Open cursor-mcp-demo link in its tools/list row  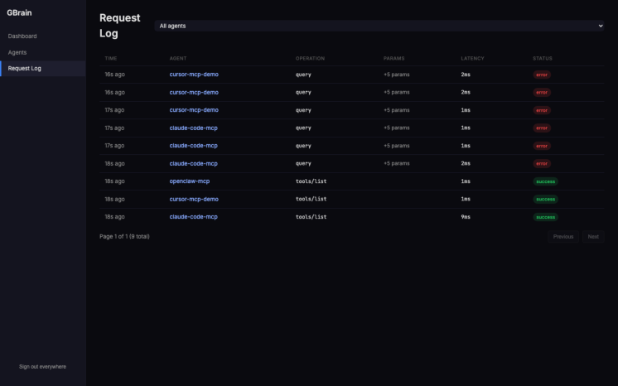click(194, 199)
